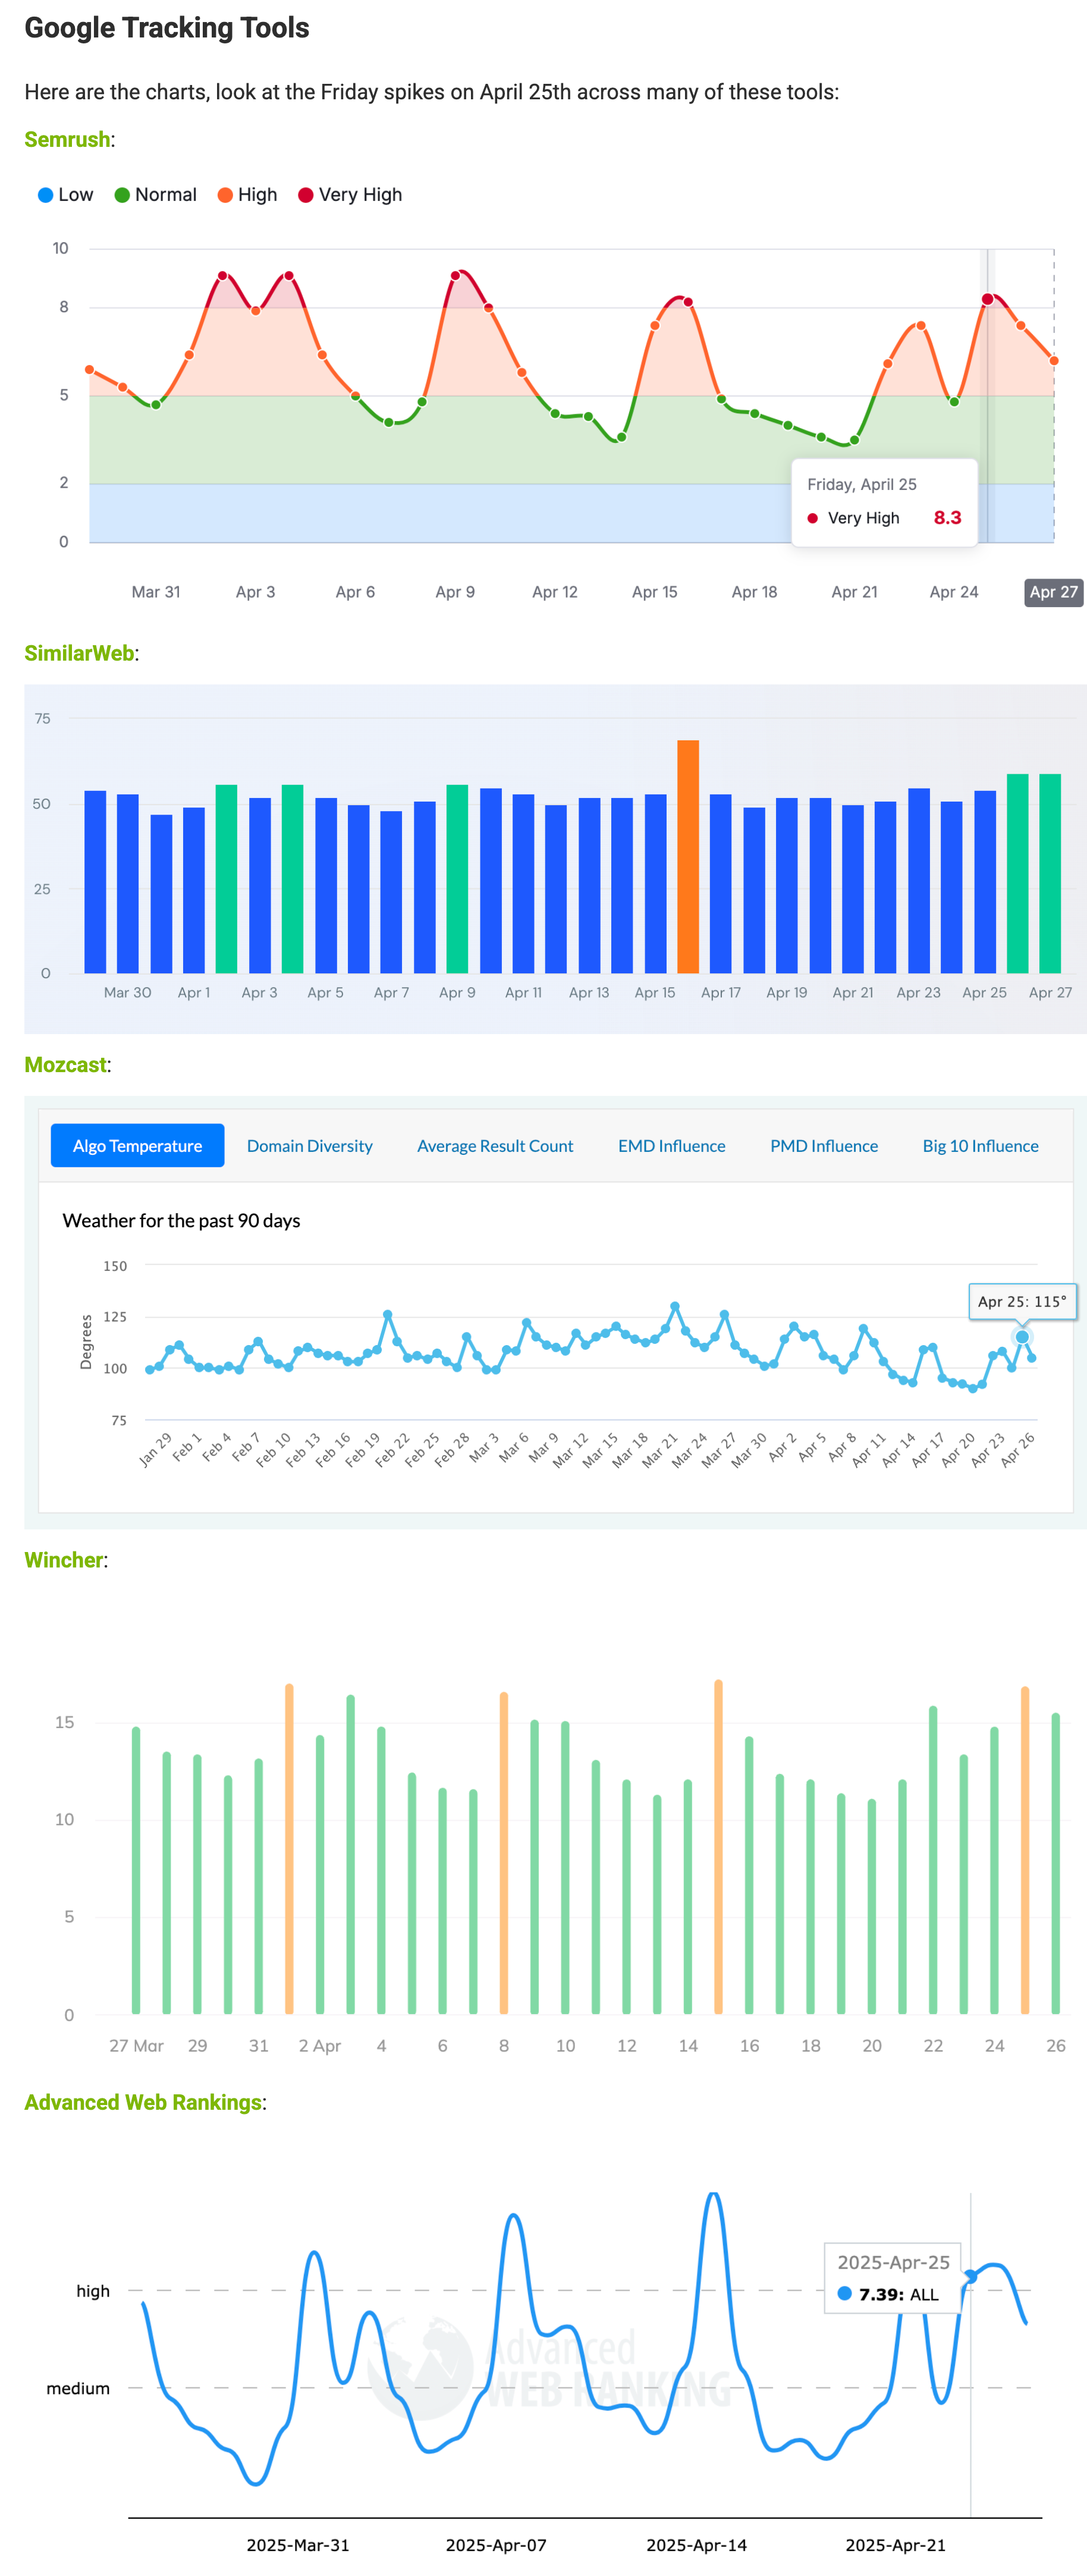Click the Semrush red point at April 25
The height and width of the screenshot is (2576, 1087).
(x=987, y=300)
